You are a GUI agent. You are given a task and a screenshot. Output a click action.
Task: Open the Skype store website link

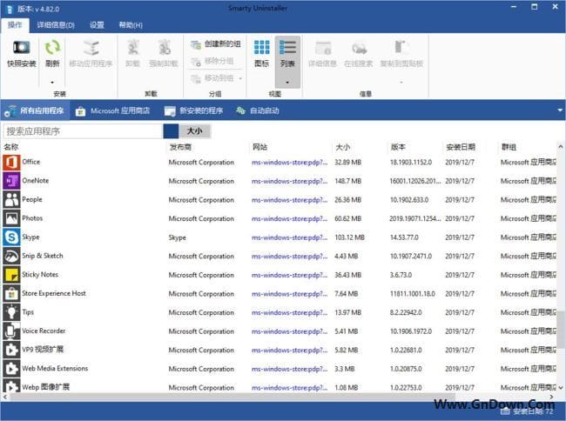click(x=289, y=237)
